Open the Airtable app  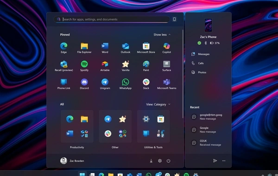click(105, 66)
